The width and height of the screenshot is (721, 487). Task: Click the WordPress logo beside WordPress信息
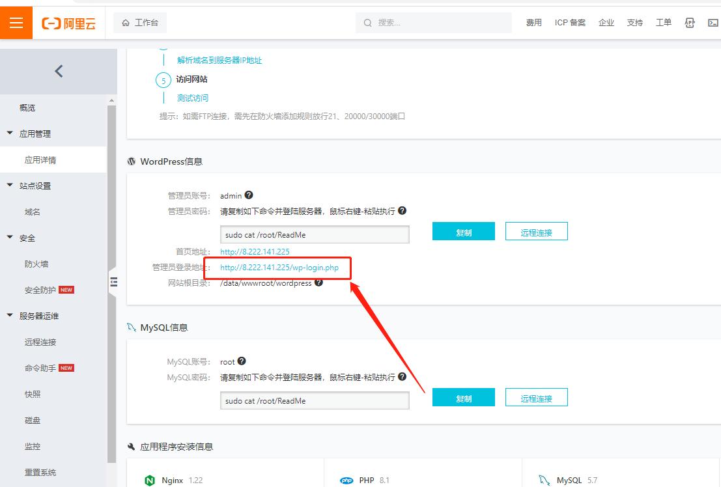[x=132, y=161]
